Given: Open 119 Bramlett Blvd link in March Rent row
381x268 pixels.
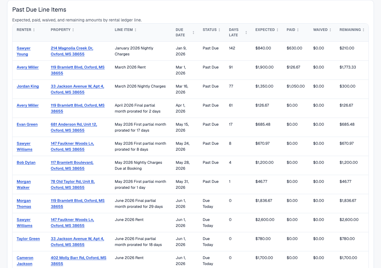Looking at the screenshot, I should pos(78,70).
